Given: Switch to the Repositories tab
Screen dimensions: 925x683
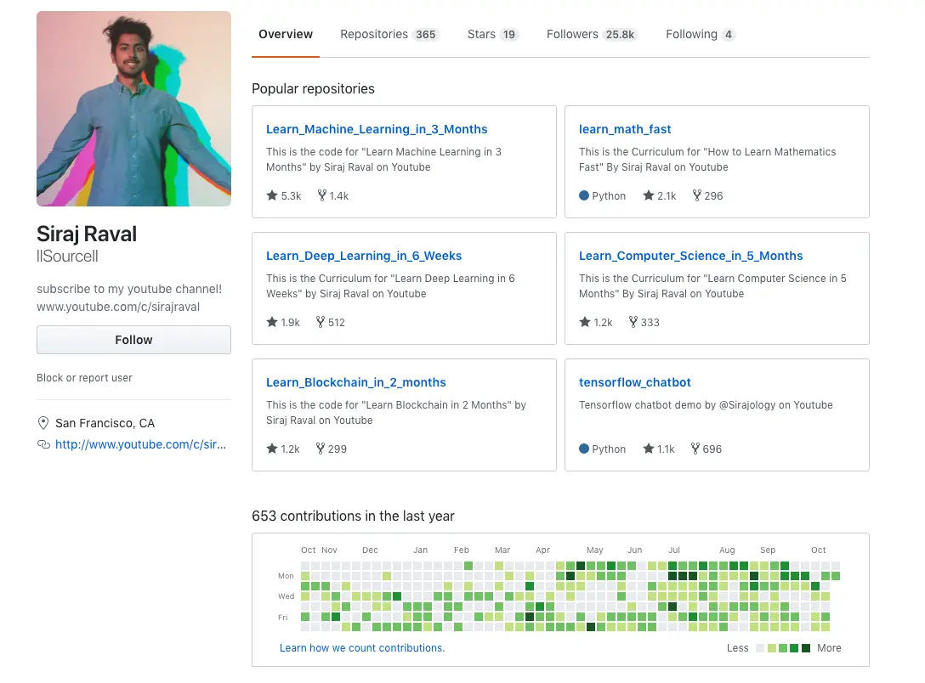Looking at the screenshot, I should 388,35.
